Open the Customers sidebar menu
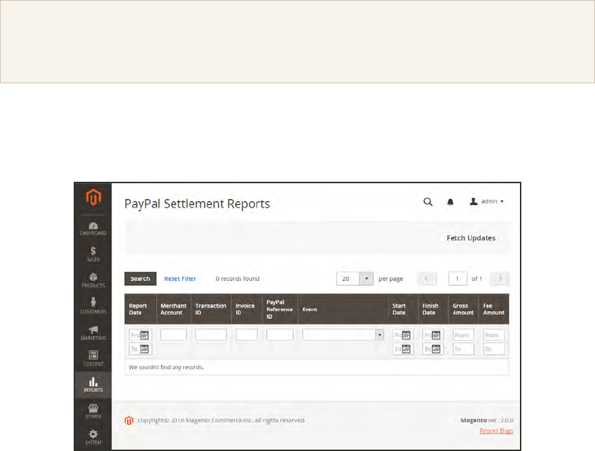This screenshot has height=451, width=595. [x=93, y=306]
